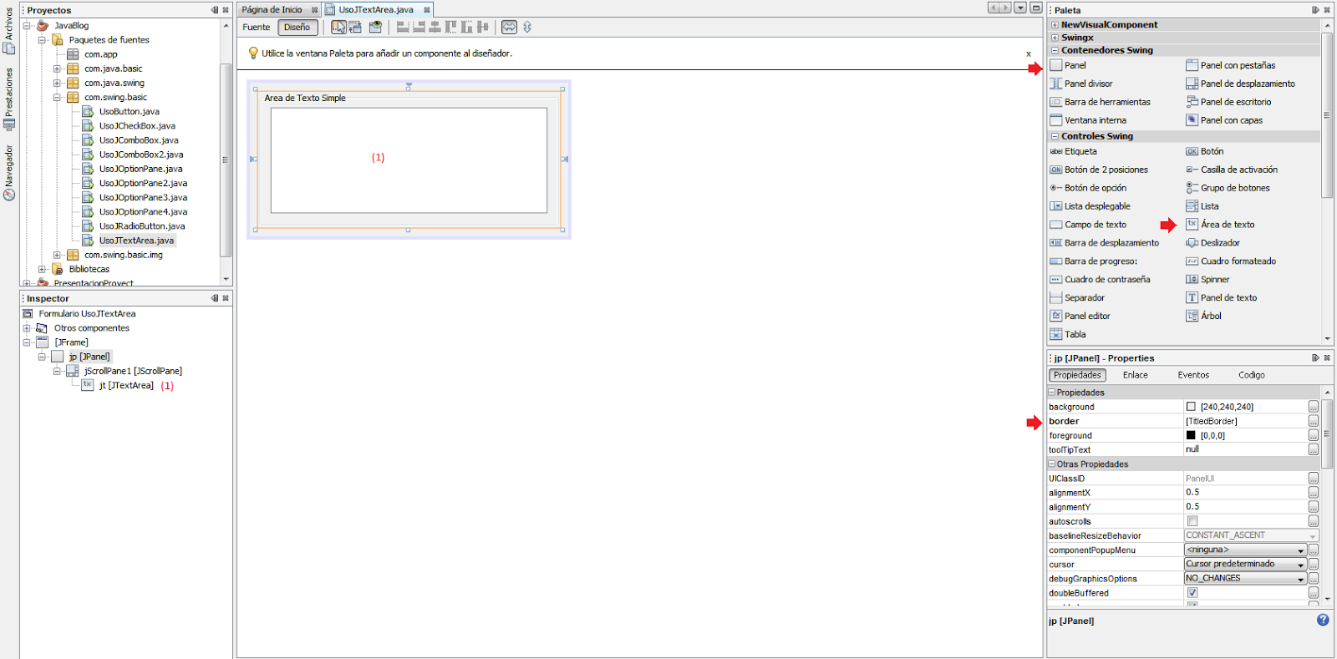Collapse Contenedores Swing palette category
The width and height of the screenshot is (1337, 659).
click(x=1055, y=50)
